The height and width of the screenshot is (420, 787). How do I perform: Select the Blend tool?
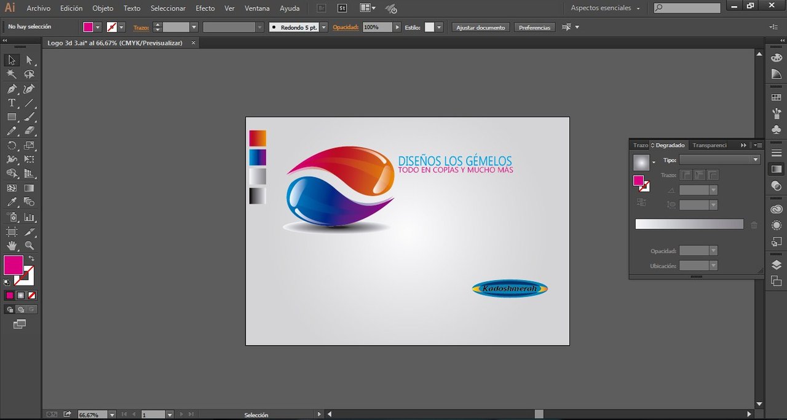(29, 202)
